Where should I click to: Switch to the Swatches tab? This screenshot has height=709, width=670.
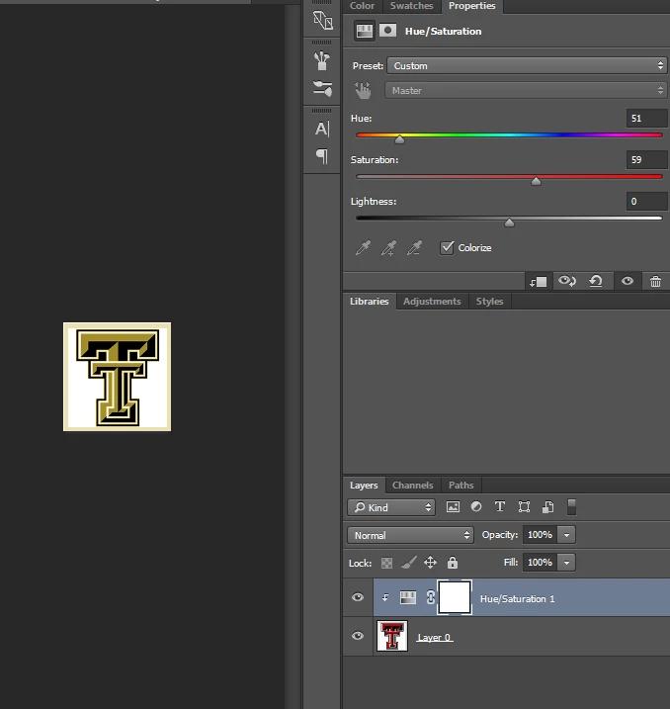pos(411,6)
